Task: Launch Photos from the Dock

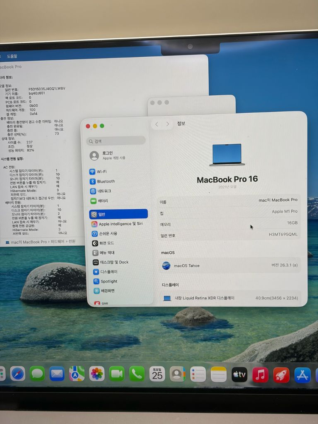Action: 97,374
